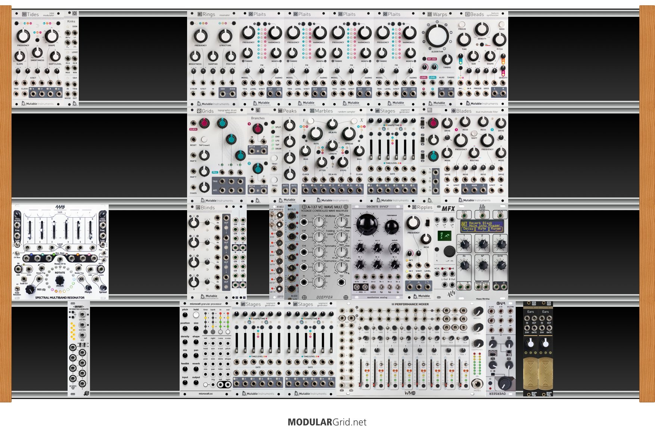Screen dimensions: 655x430
Task: Click the 'A-137 VC WAVE MULT.' title
Action: 325,207
